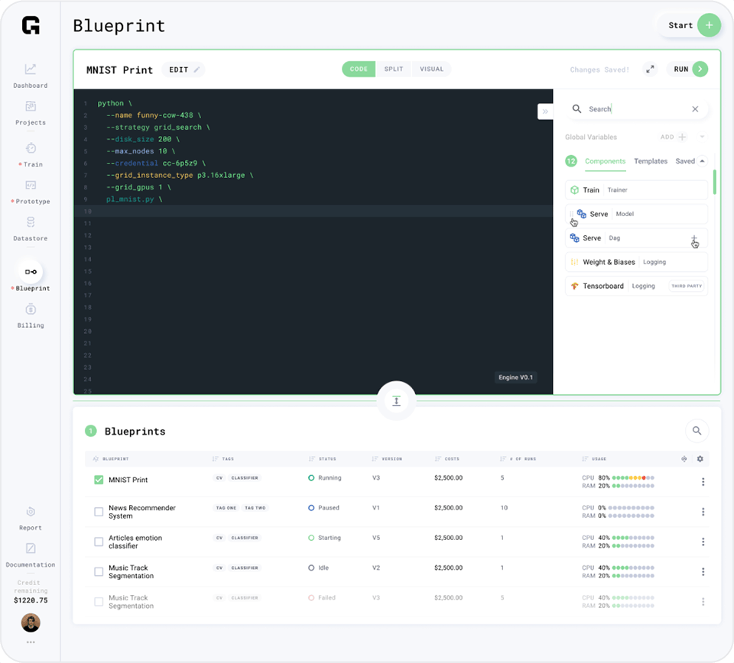
Task: Select the Components tab
Action: coord(605,161)
